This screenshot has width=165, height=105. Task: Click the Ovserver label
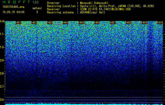53,3
